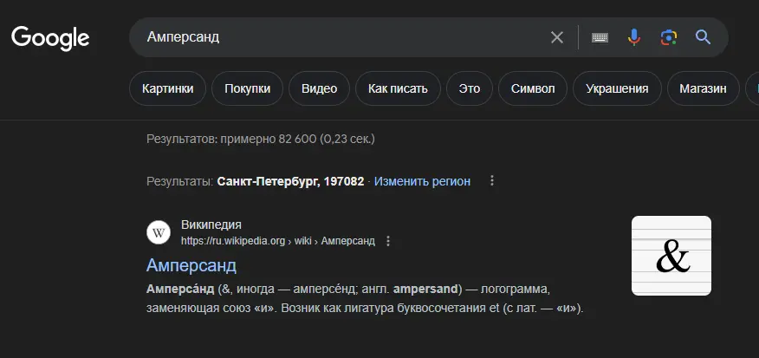
Task: Open the Амперсанд Wikipedia result title
Action: point(191,265)
